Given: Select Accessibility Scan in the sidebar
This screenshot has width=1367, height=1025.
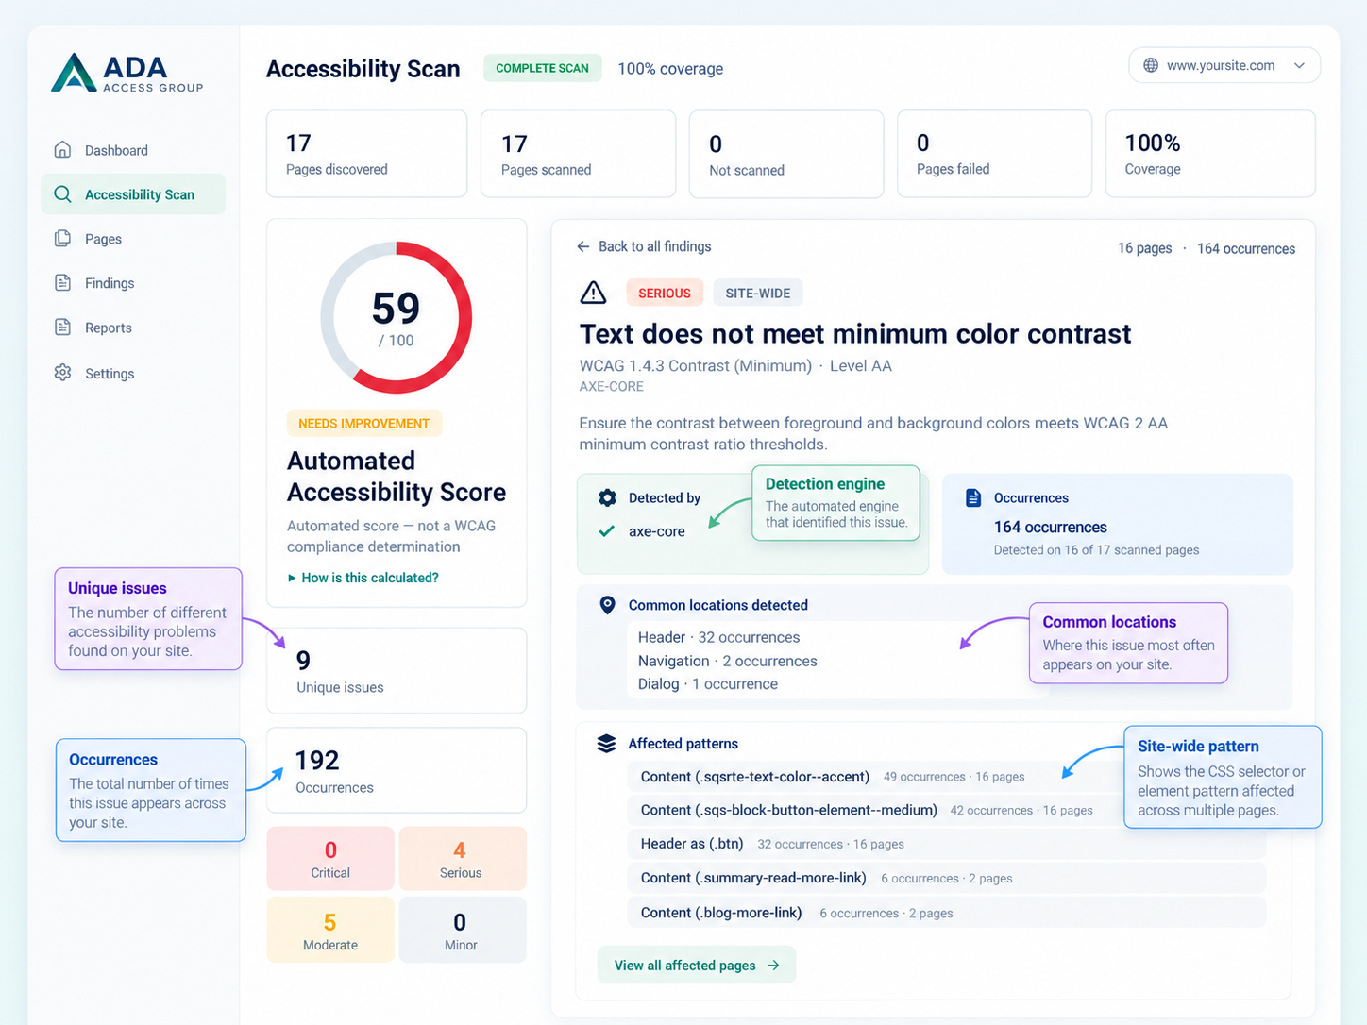Looking at the screenshot, I should click(132, 194).
